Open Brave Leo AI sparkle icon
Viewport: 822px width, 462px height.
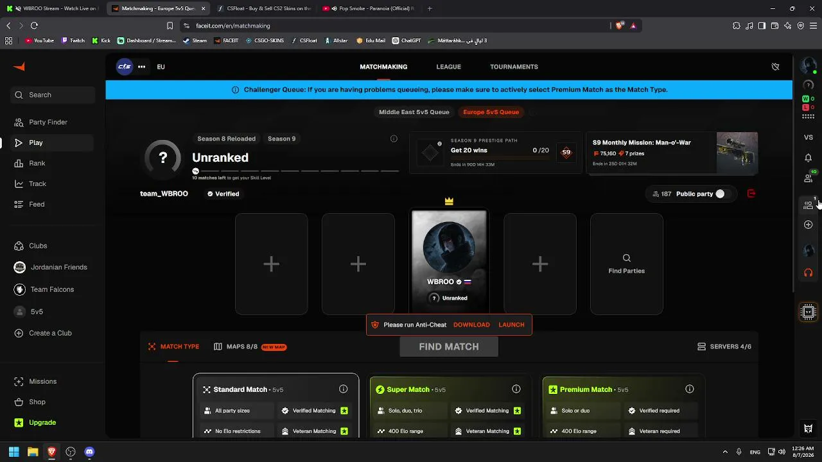pos(787,26)
